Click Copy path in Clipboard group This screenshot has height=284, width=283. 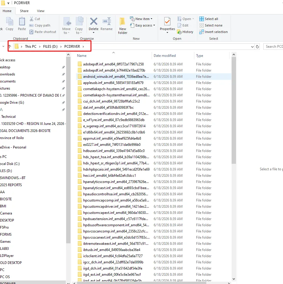40,25
